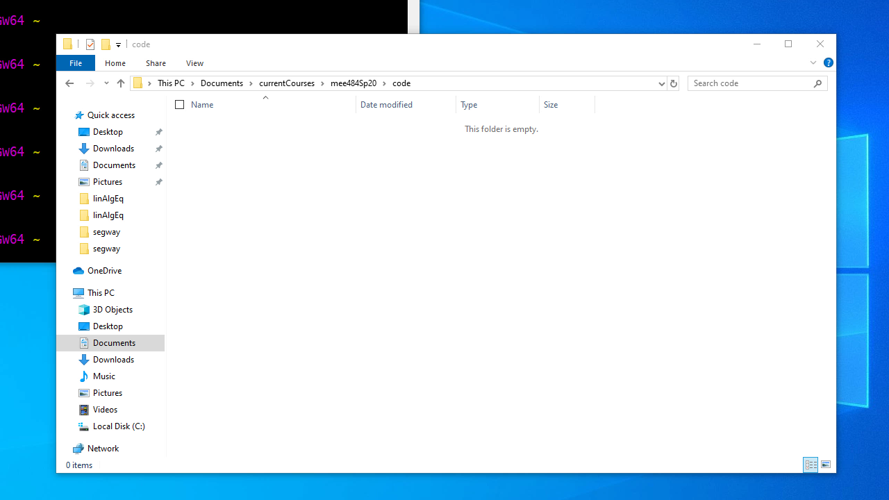Click the New folder icon in title bar
Screen dimensions: 889x500
point(106,44)
